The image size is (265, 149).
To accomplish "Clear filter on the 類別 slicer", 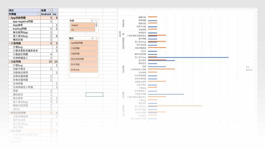I will (96, 38).
